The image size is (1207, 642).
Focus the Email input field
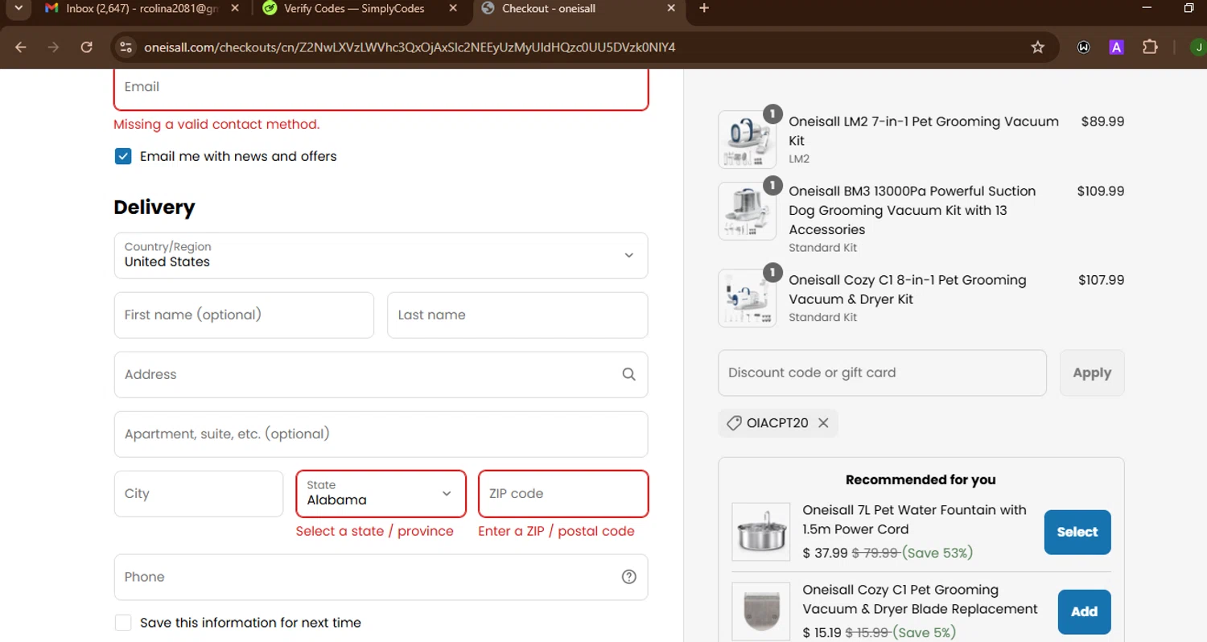381,88
